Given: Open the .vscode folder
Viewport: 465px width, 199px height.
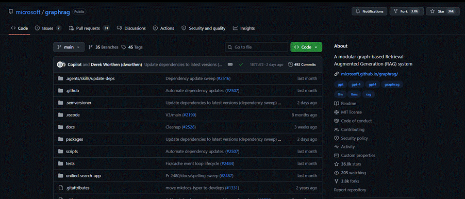Looking at the screenshot, I should (x=73, y=115).
